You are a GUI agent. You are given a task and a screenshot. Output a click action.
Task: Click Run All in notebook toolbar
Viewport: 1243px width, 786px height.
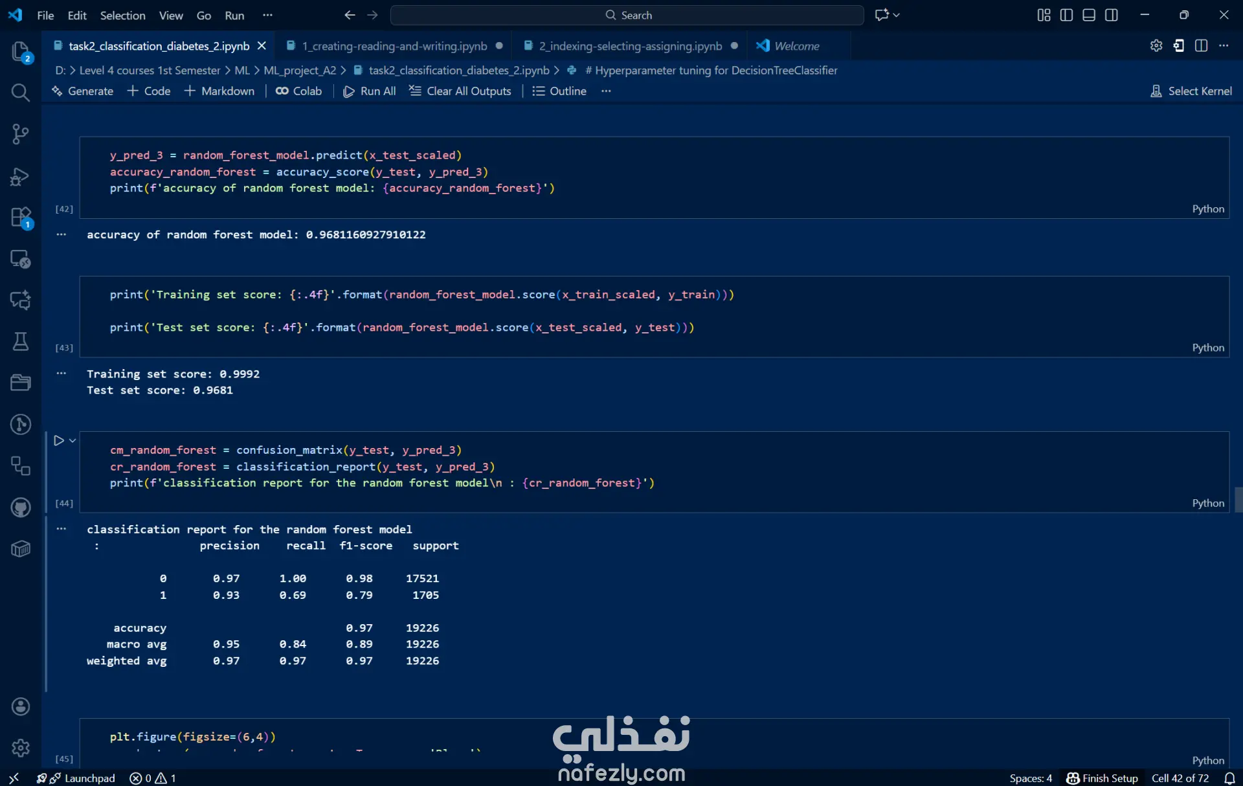[x=370, y=91]
